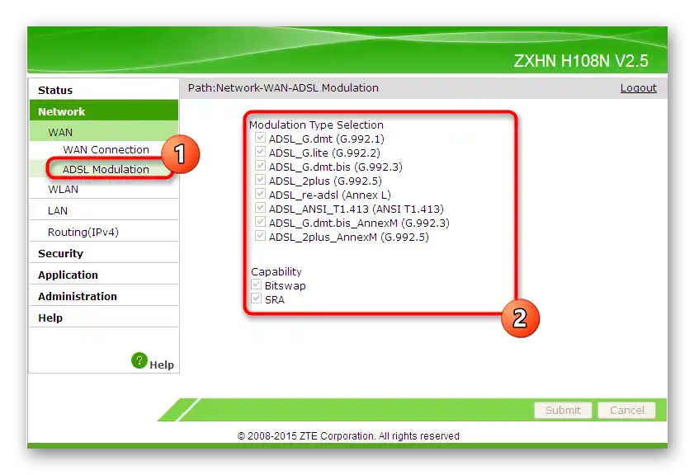Click the ZXHN H108N V2.5 model title

[581, 60]
